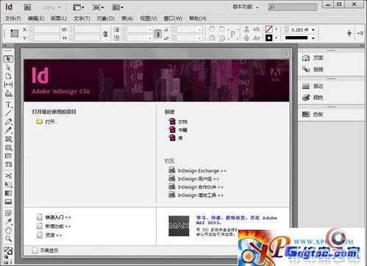The height and width of the screenshot is (266, 367).
Task: Open the control panel flyout menu
Action: point(360,33)
